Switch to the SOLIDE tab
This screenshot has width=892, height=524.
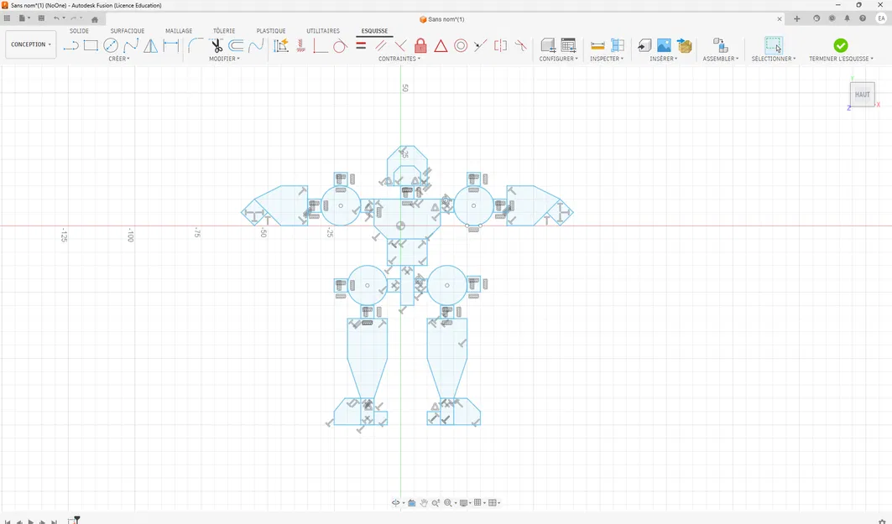click(x=79, y=31)
